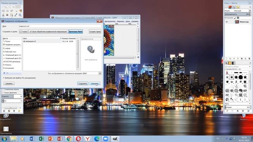Click the Windows Start button
This screenshot has width=253, height=142.
tap(4, 138)
